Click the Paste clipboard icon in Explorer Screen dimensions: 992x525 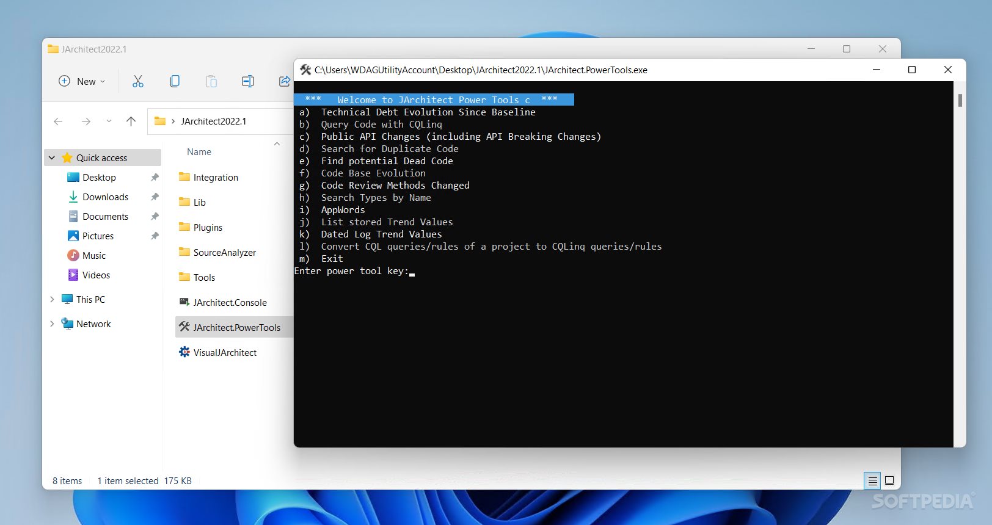pos(211,81)
